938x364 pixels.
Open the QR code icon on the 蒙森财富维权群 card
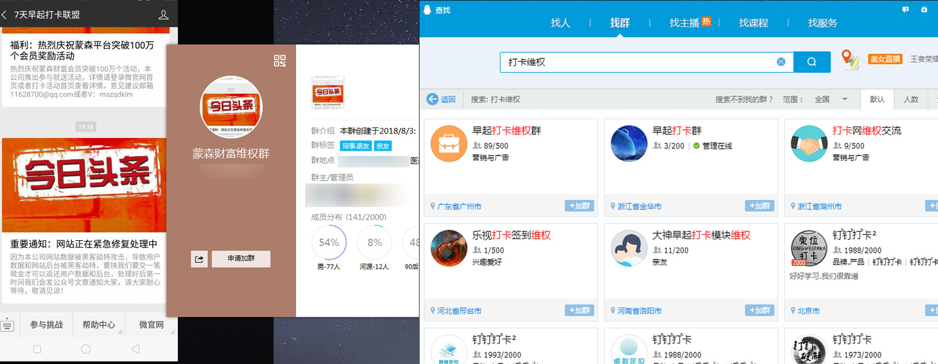[280, 61]
